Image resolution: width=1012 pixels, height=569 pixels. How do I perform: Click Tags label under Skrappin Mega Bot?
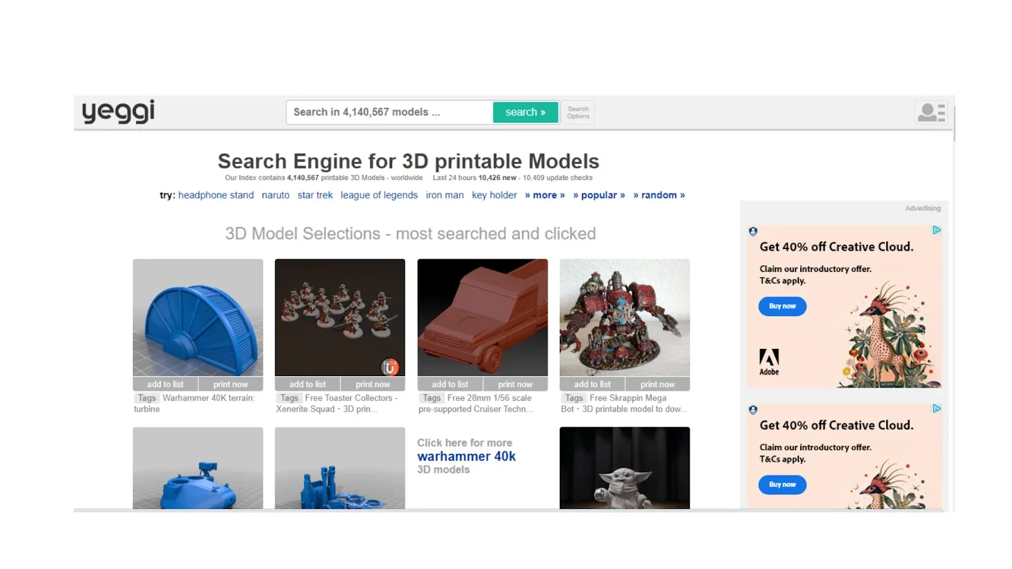tap(574, 398)
